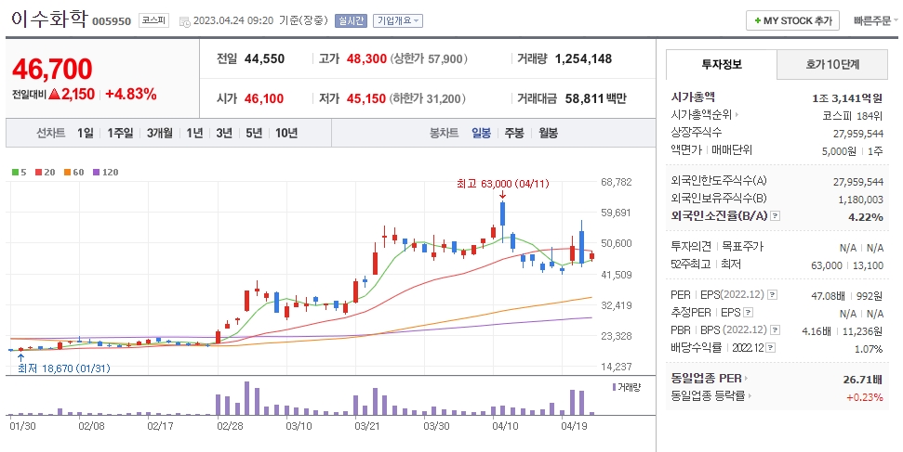Click the 고가 value 48,300
This screenshot has height=452, width=903.
(366, 58)
